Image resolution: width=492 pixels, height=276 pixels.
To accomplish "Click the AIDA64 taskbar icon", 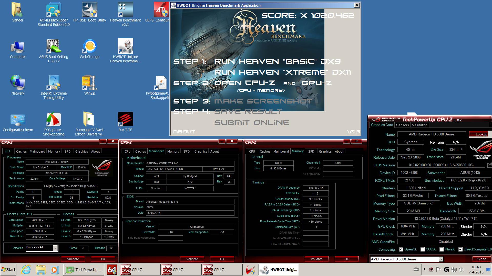I will point(112,270).
